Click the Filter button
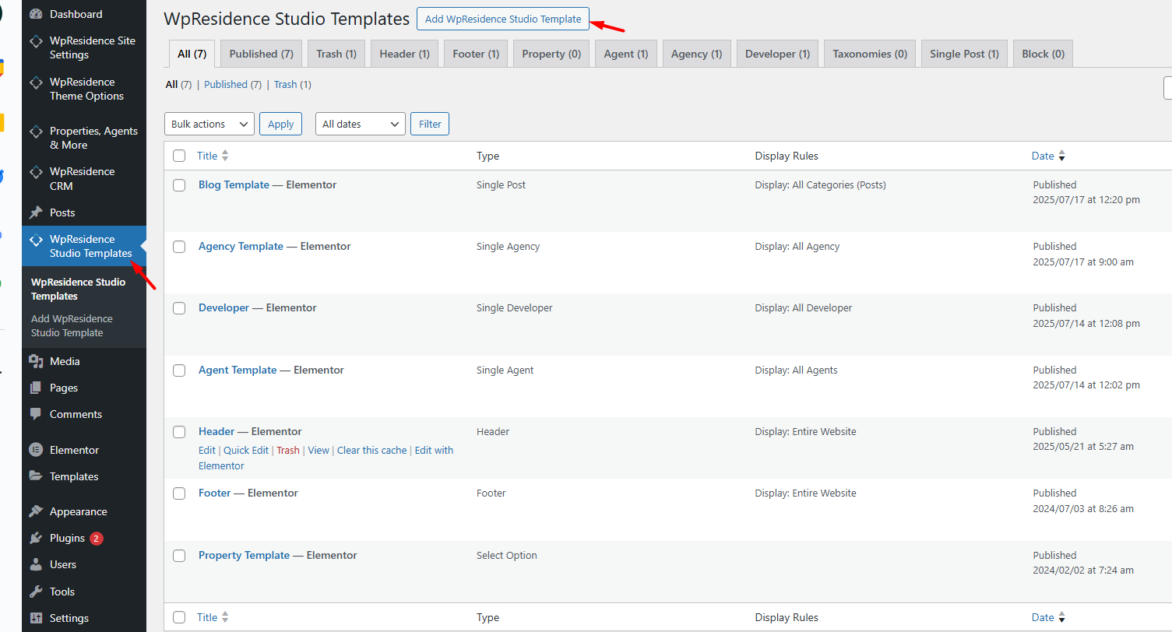 [430, 124]
